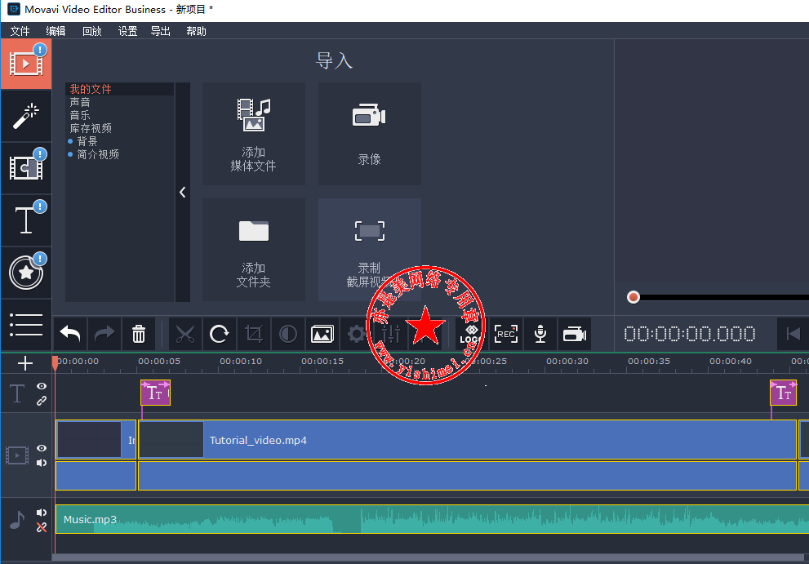Click the 录像 record video button
The width and height of the screenshot is (809, 564).
click(x=370, y=134)
